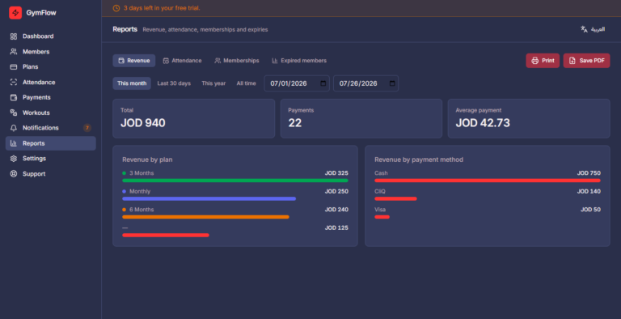Click the orange 6 Months revenue bar

click(x=205, y=217)
